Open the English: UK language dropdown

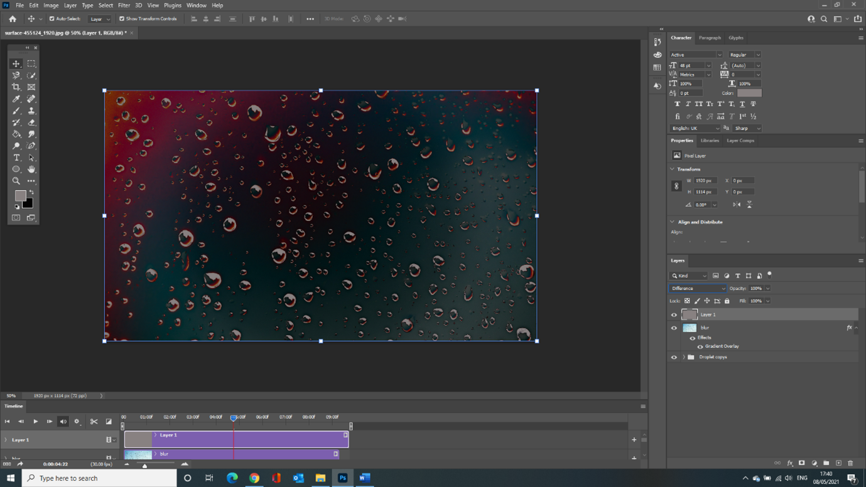[695, 128]
